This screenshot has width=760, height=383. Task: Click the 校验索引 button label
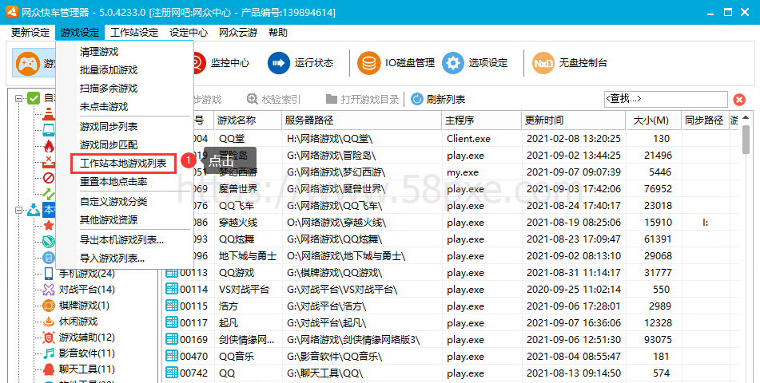point(281,99)
